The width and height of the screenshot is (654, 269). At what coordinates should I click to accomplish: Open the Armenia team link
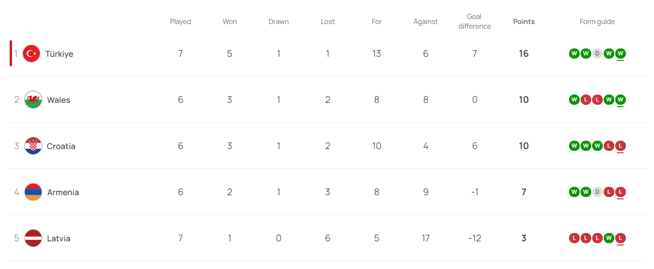63,192
